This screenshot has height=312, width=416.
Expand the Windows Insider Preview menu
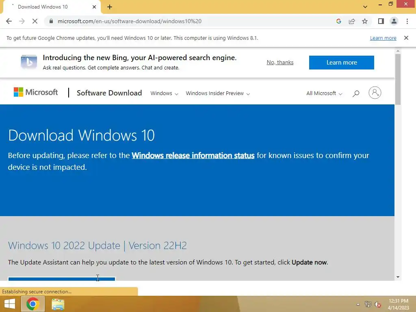click(x=218, y=93)
